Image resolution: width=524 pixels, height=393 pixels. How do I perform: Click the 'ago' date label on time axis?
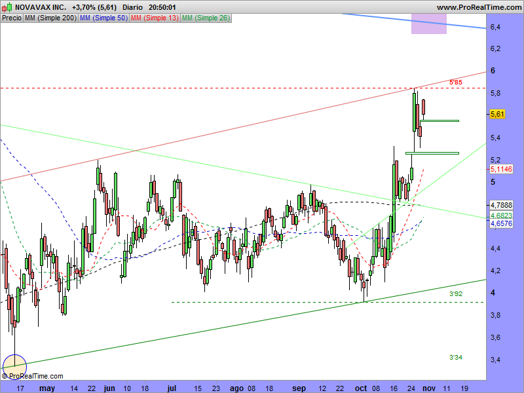point(236,388)
